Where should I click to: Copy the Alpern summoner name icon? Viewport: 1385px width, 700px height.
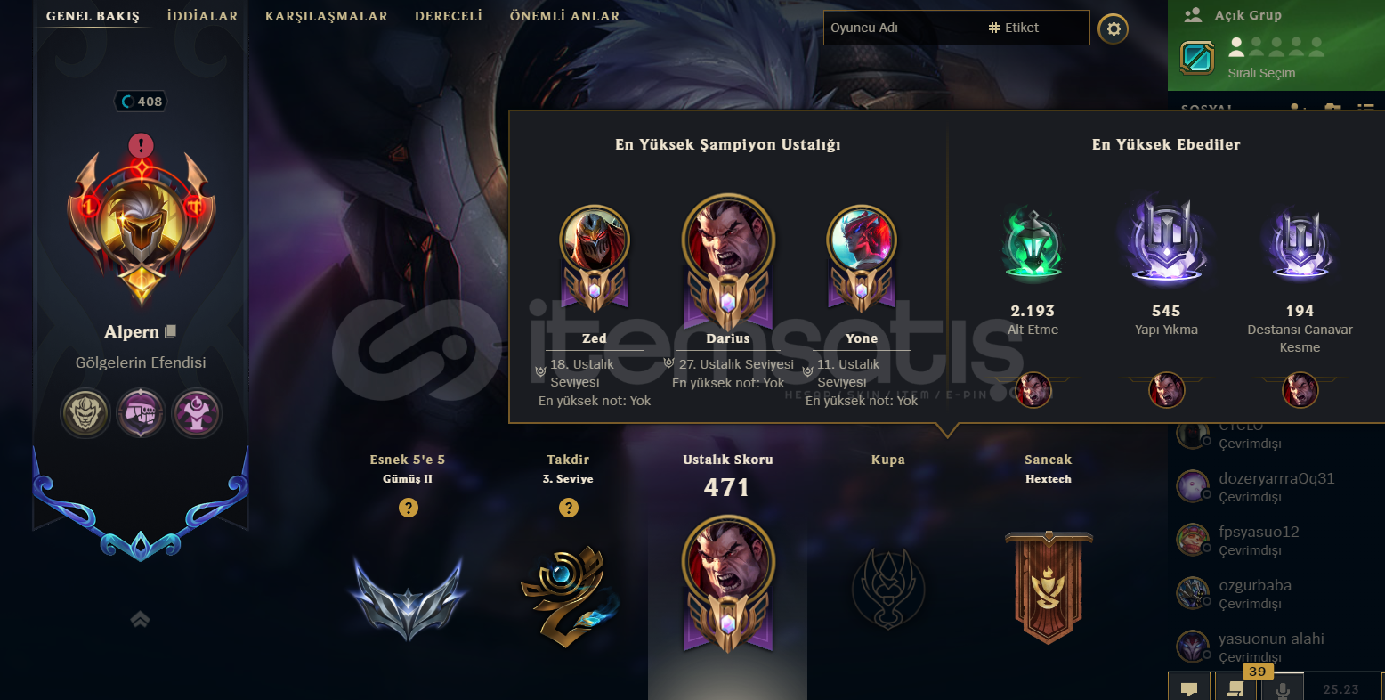170,331
